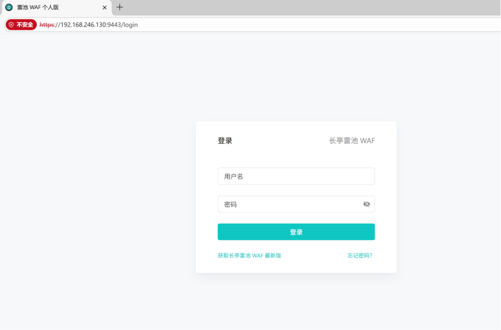Click the 长亭雷池 WAF brand text

click(x=352, y=141)
